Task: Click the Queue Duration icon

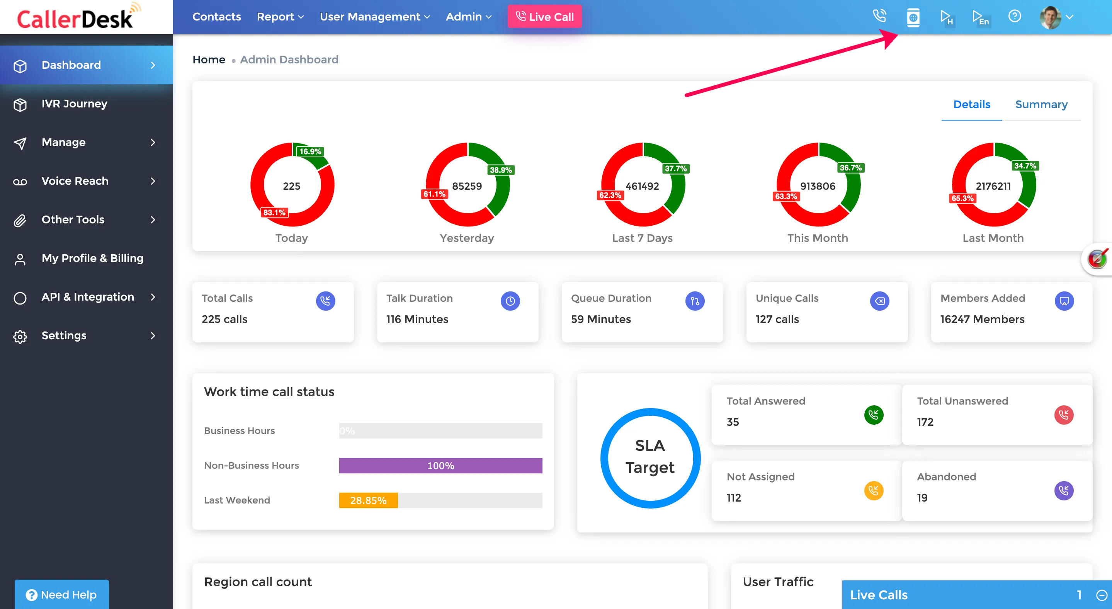Action: click(695, 301)
